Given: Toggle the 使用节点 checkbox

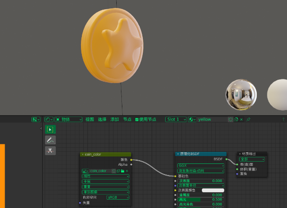Looking at the screenshot, I should pyautogui.click(x=137, y=119).
